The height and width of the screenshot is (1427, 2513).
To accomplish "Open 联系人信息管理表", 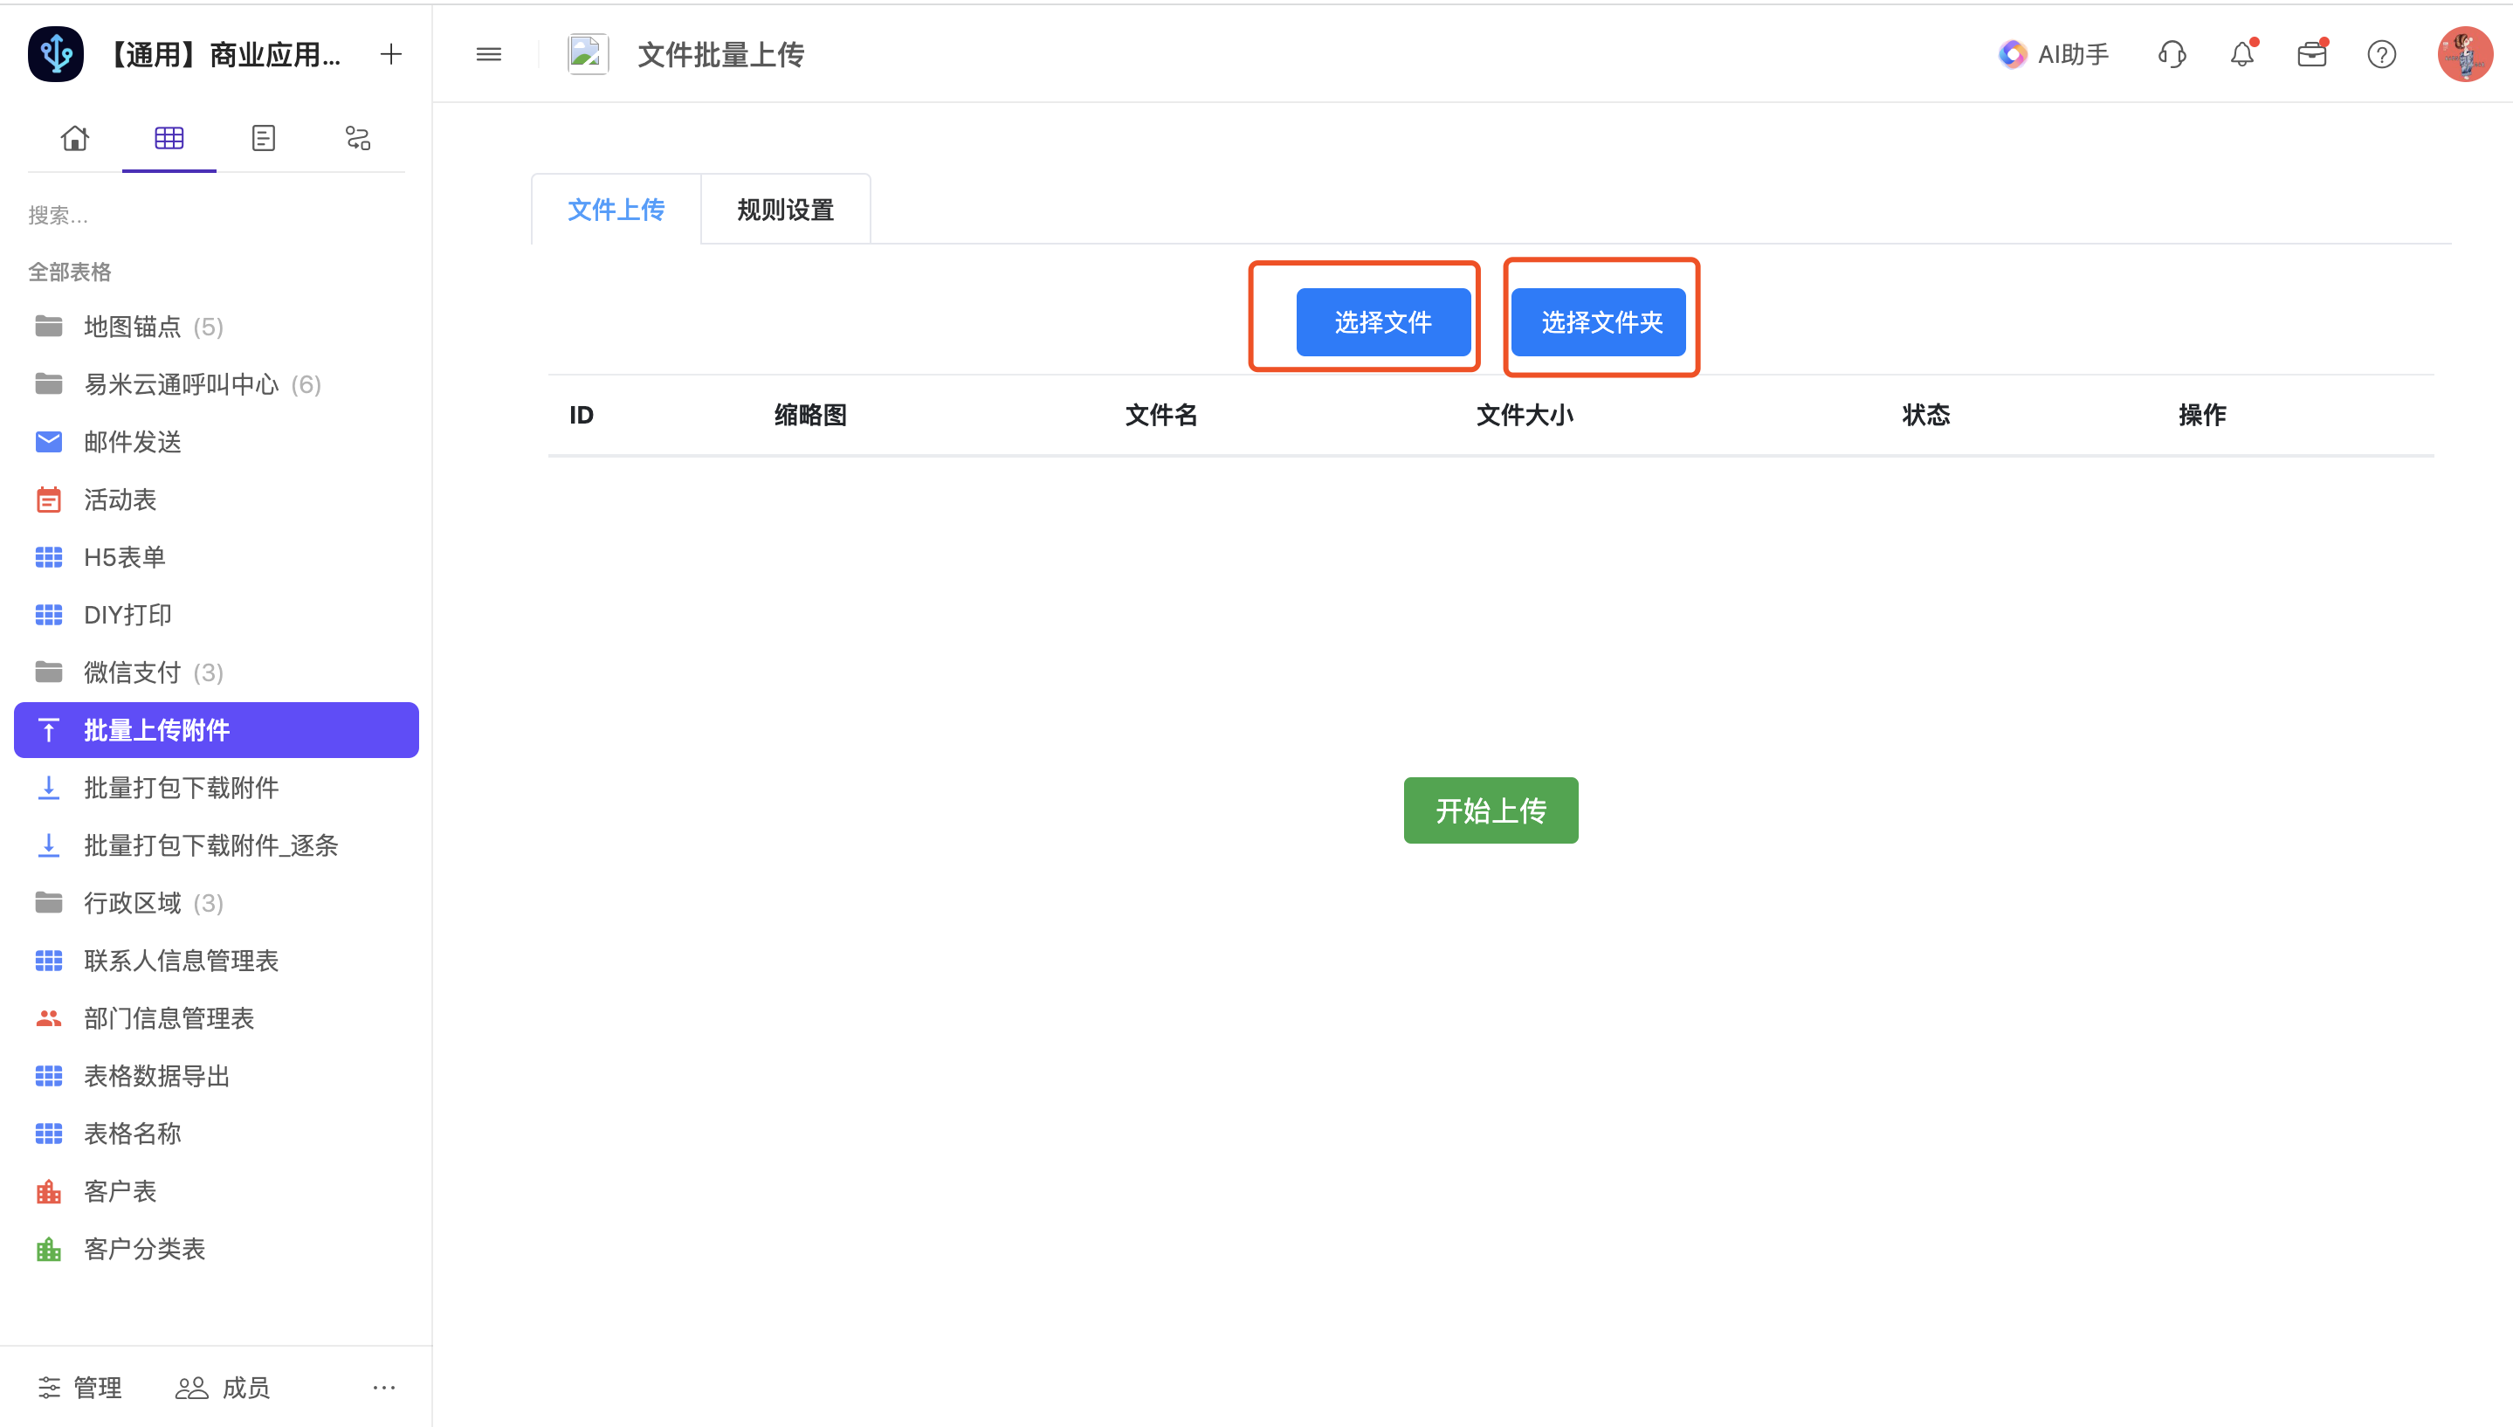I will pos(217,961).
